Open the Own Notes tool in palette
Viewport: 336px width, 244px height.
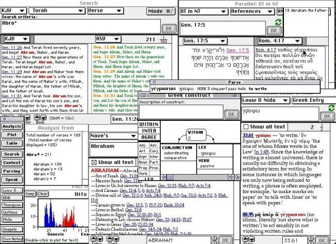[12, 239]
